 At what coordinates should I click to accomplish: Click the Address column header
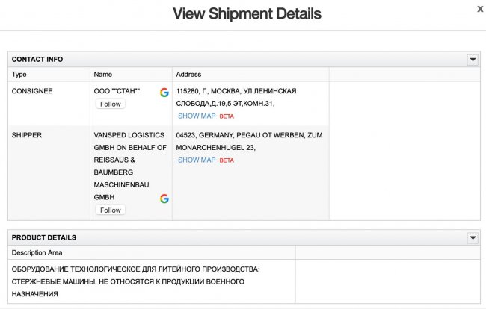click(x=188, y=75)
